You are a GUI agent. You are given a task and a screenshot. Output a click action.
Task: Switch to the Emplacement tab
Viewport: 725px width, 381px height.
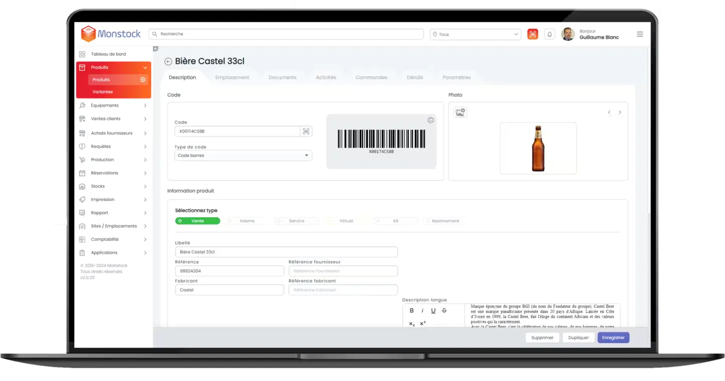(x=232, y=77)
